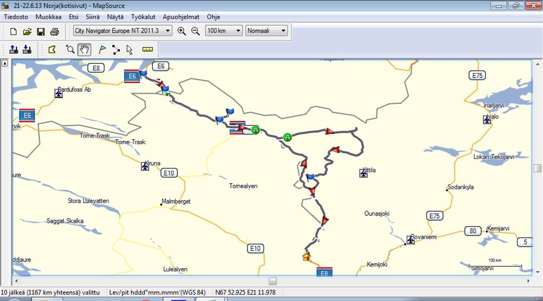This screenshot has height=301, width=543.
Task: Click the vertical scrollbar thumb
Action: tap(538, 168)
